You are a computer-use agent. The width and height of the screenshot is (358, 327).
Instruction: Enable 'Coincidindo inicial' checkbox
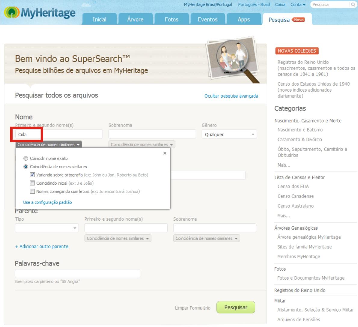click(x=32, y=183)
